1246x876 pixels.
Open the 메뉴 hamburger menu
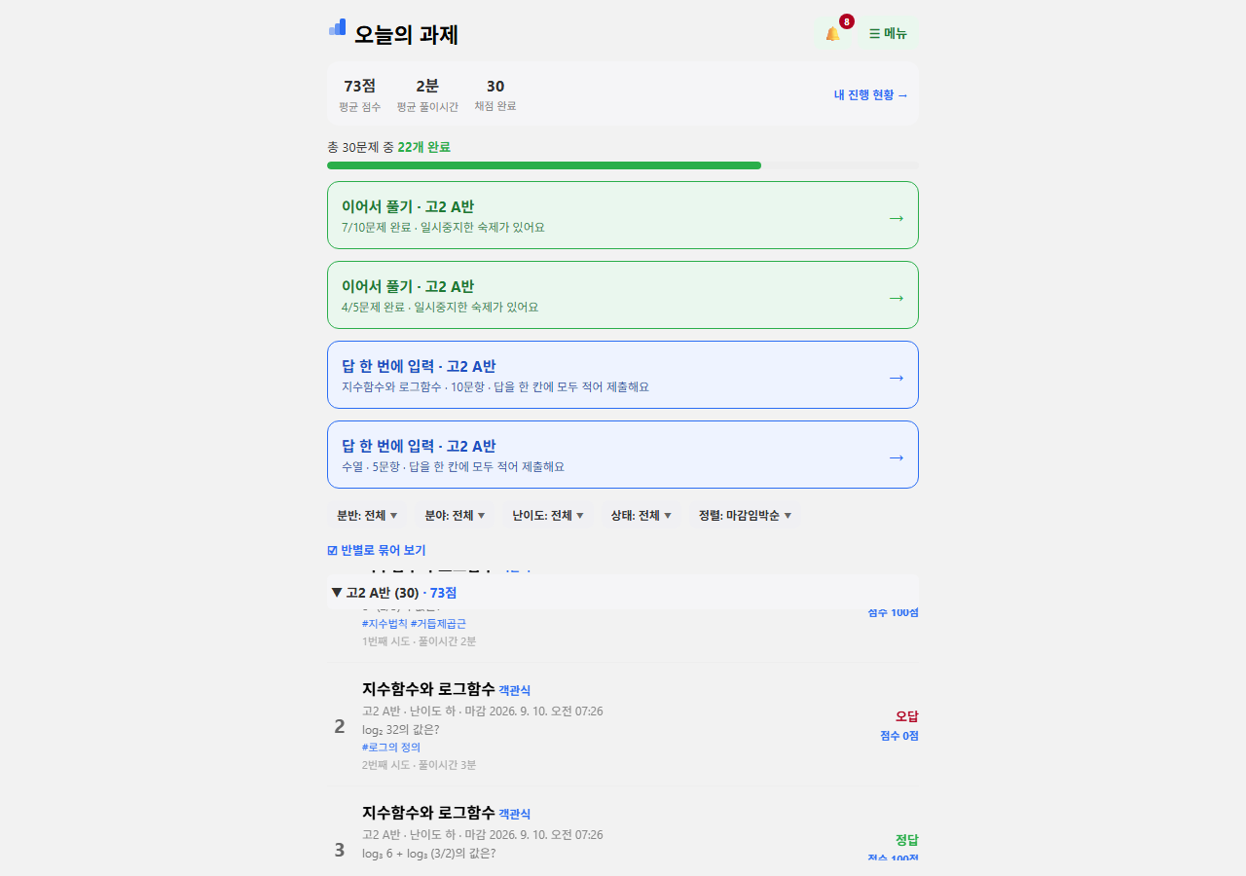click(x=888, y=34)
